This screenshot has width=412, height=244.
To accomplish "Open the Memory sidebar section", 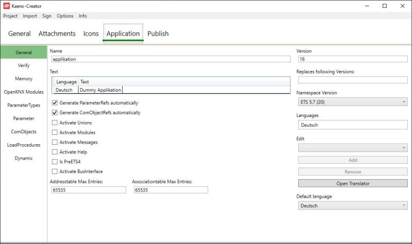I will tap(24, 79).
